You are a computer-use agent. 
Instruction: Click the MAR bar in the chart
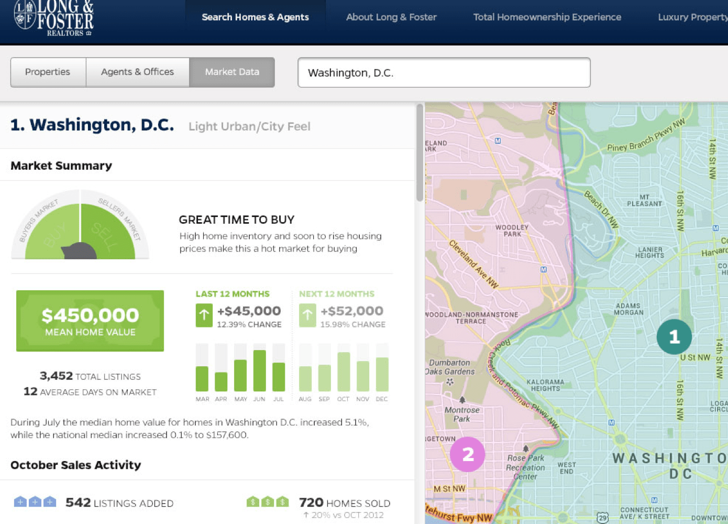pyautogui.click(x=202, y=378)
